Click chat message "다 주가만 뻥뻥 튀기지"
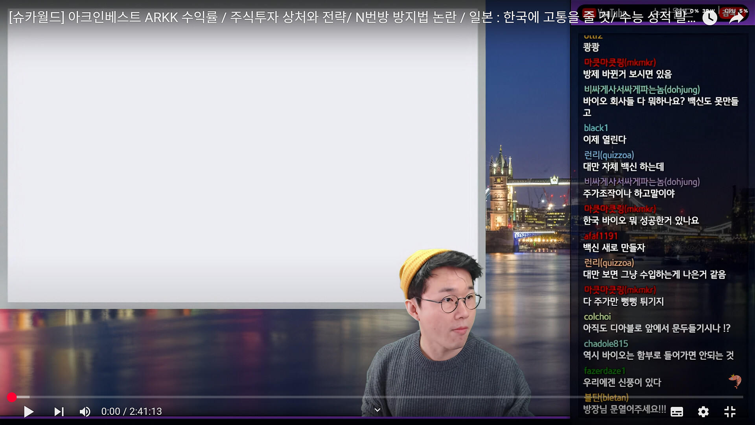 point(623,302)
